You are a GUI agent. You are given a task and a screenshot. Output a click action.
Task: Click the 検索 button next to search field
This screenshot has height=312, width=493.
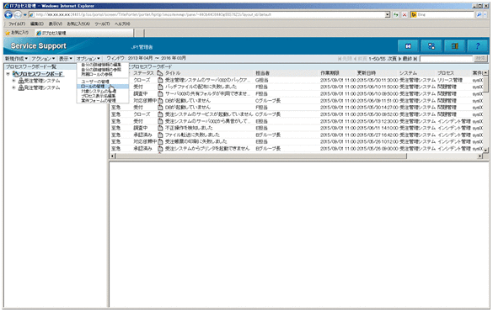[480, 59]
